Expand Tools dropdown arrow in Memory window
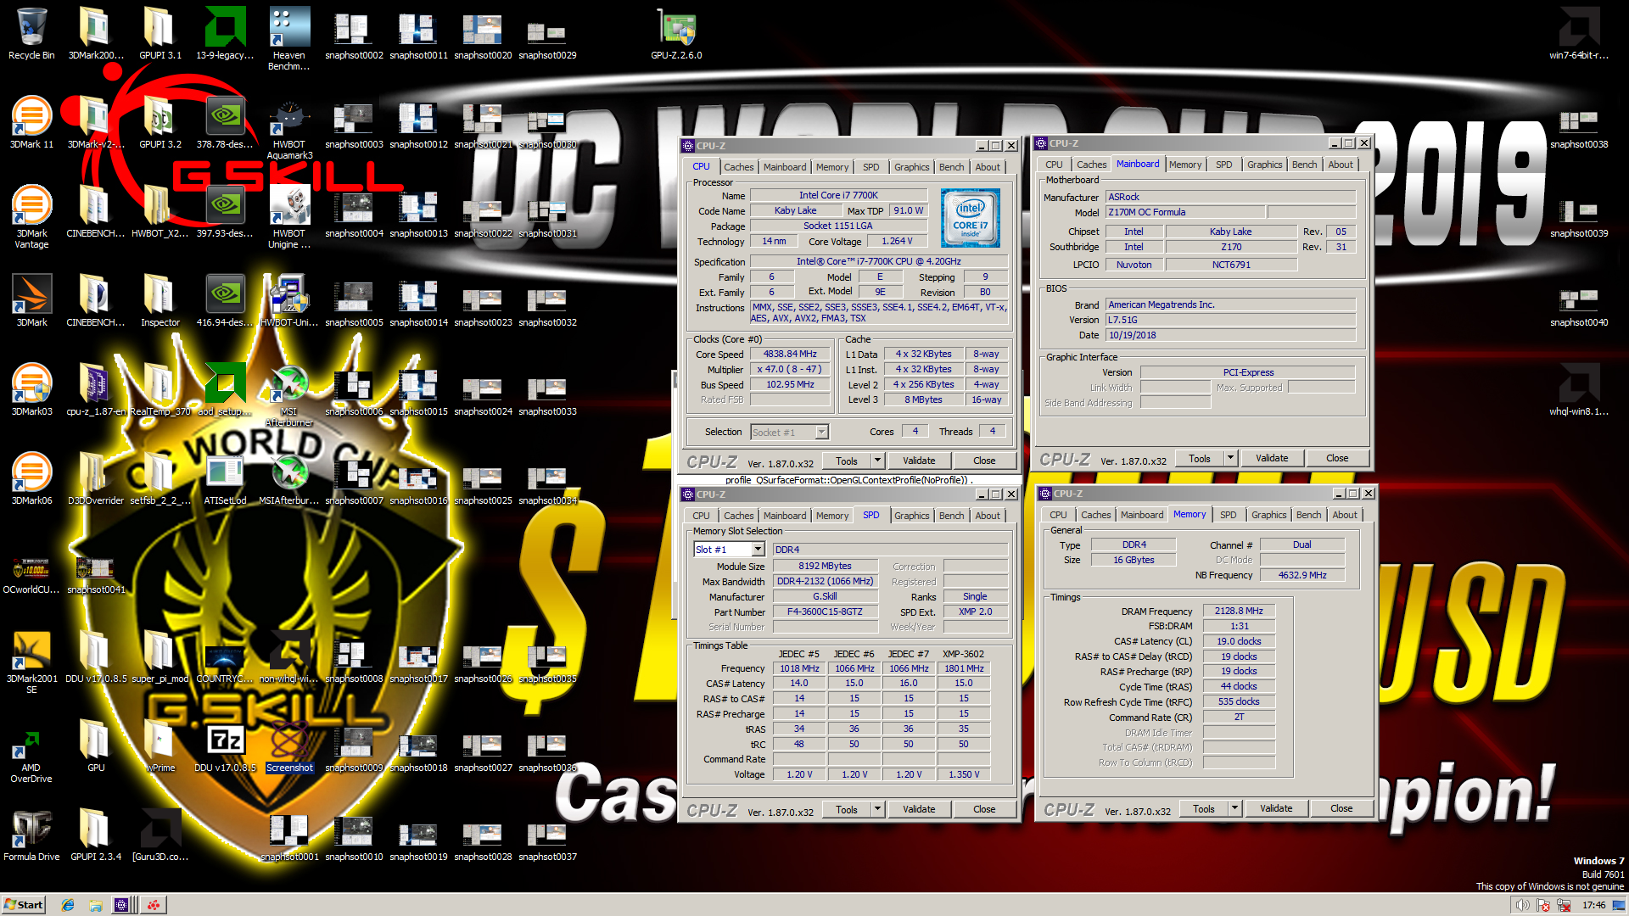 [x=1235, y=808]
